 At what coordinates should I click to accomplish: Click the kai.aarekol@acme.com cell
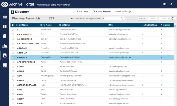coord(118,67)
